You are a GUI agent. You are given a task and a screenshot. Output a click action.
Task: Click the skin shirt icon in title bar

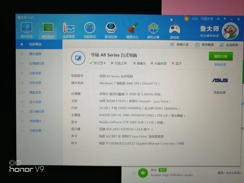tap(218, 19)
